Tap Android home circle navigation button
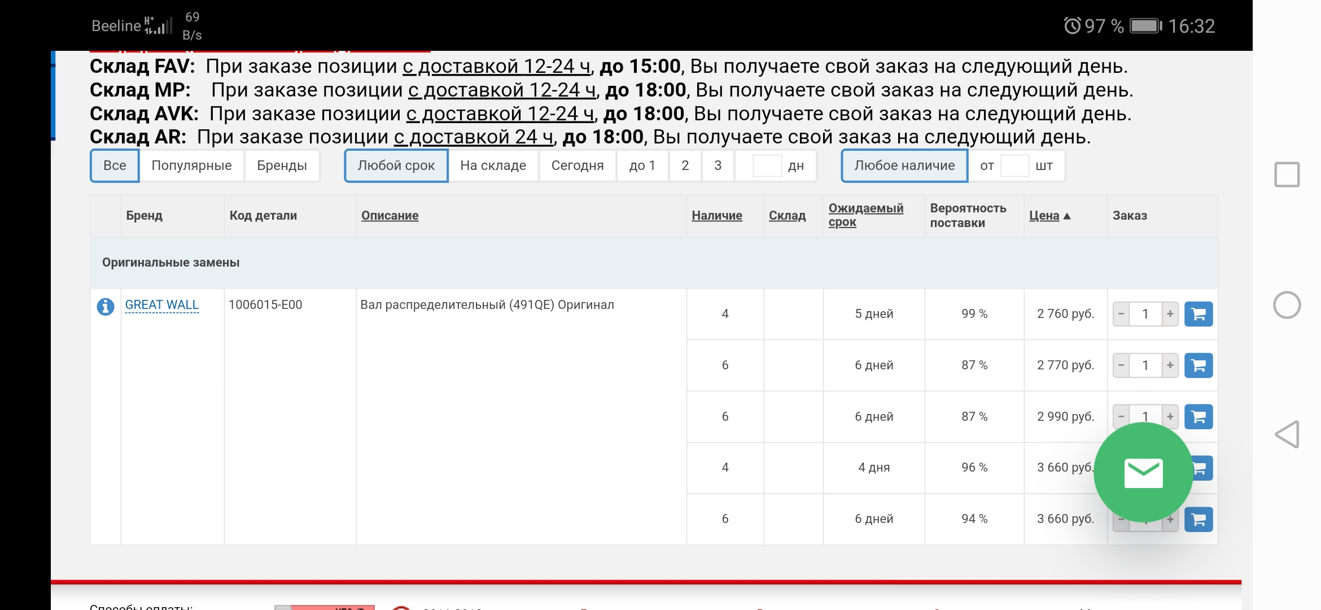 1287,305
